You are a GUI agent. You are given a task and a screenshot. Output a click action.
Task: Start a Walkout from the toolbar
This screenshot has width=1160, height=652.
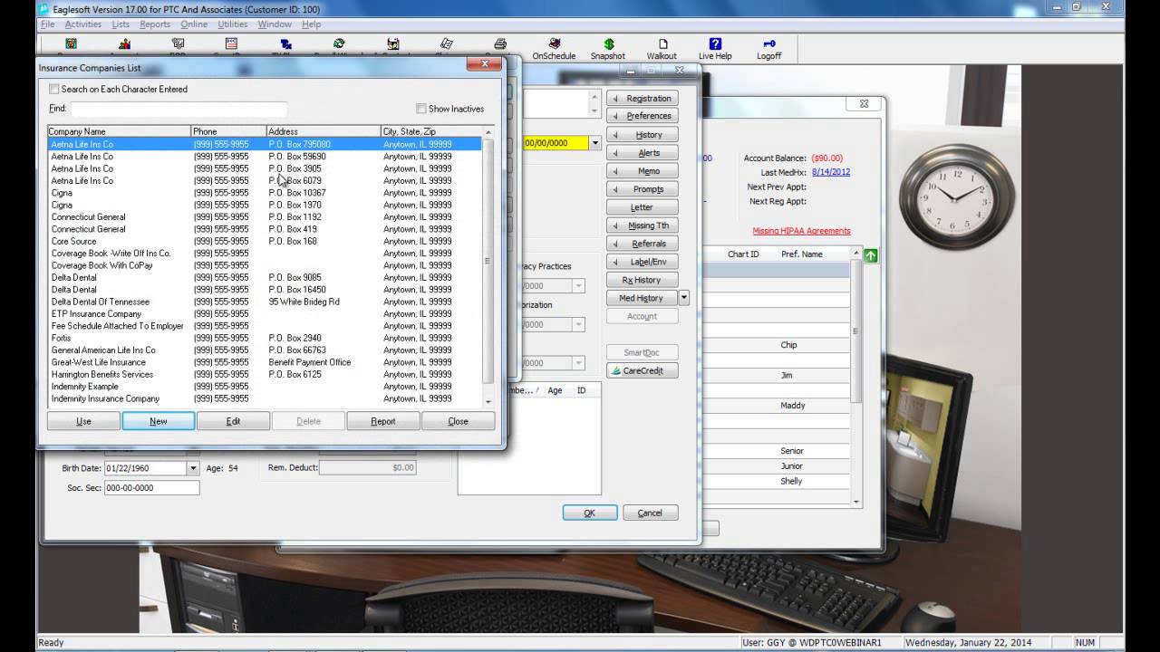(x=662, y=49)
